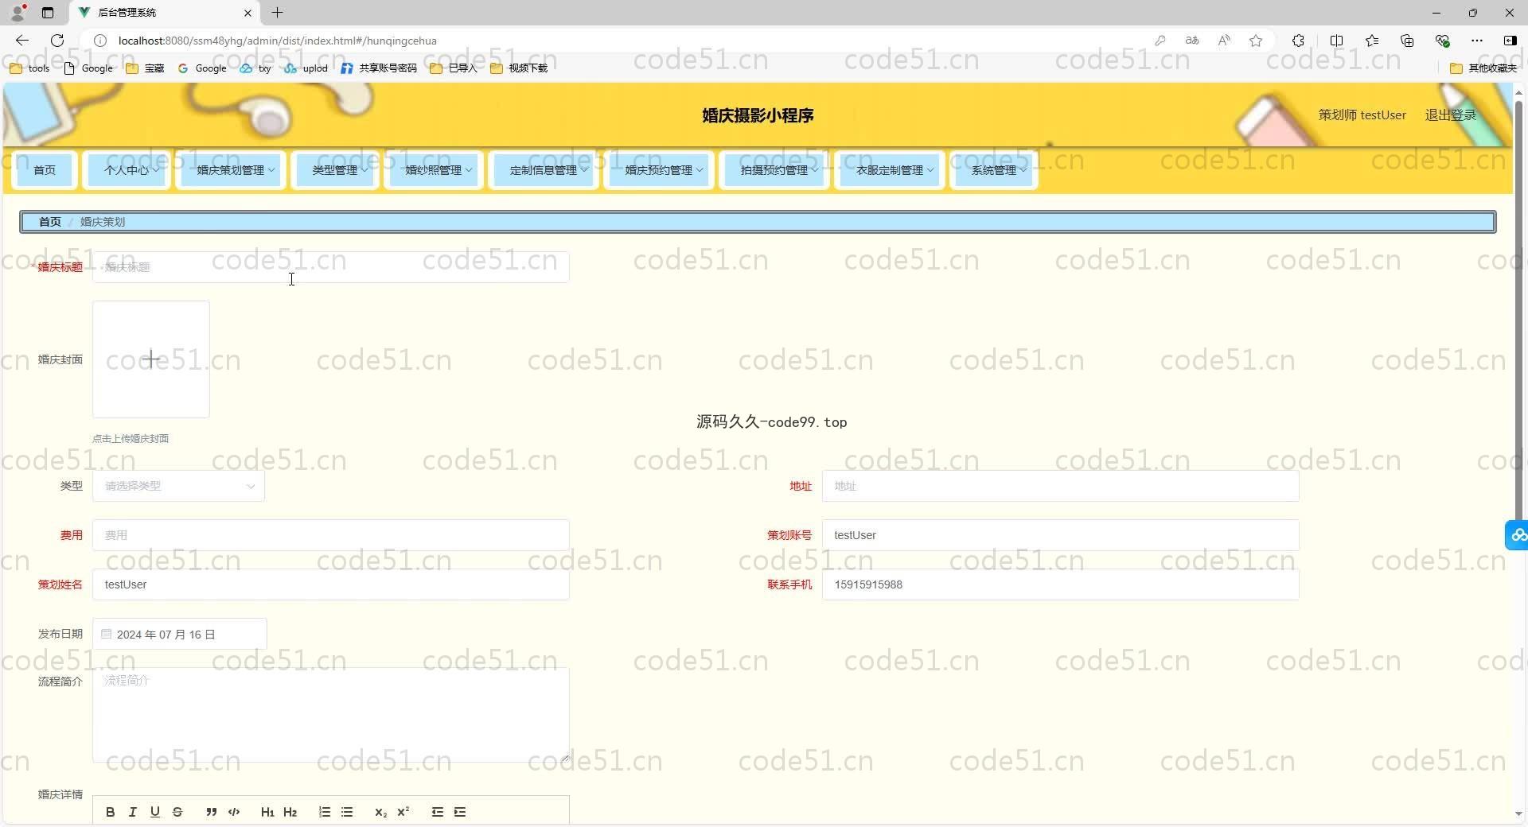Open 发布日期 date picker field
1528x827 pixels.
[180, 634]
